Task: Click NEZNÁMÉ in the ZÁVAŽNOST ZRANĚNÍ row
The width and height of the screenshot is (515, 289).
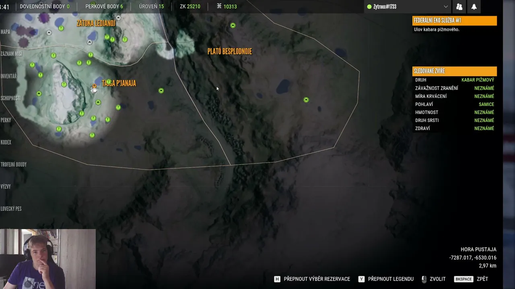Action: [484, 88]
